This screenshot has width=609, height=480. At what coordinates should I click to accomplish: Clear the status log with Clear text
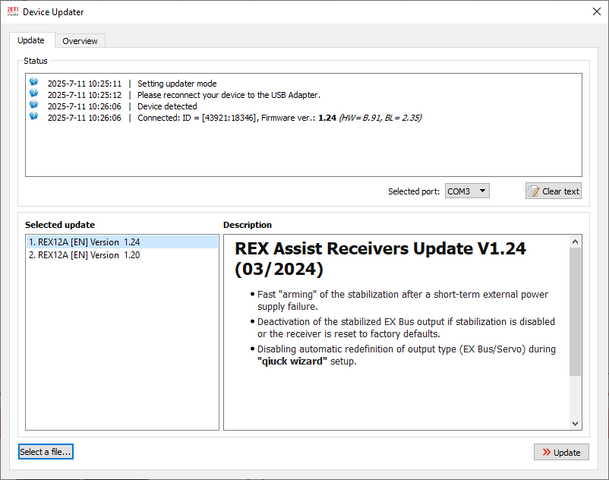click(x=554, y=191)
